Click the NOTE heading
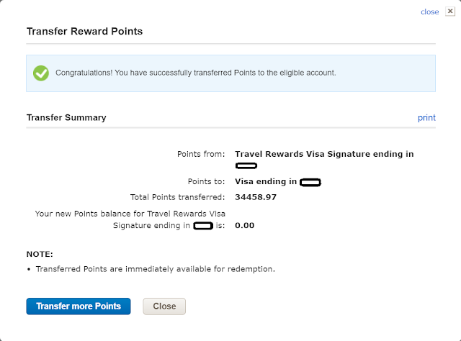The height and width of the screenshot is (341, 461). [40, 254]
